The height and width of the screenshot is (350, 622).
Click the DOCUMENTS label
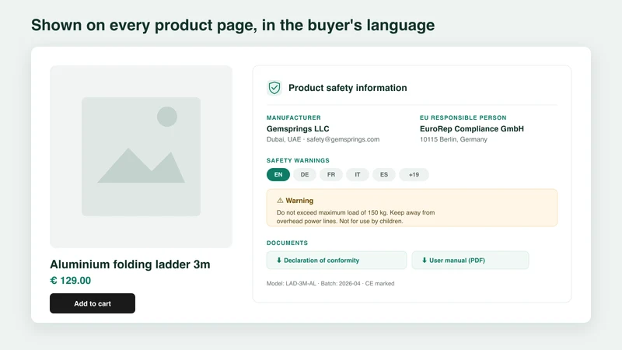(x=287, y=243)
